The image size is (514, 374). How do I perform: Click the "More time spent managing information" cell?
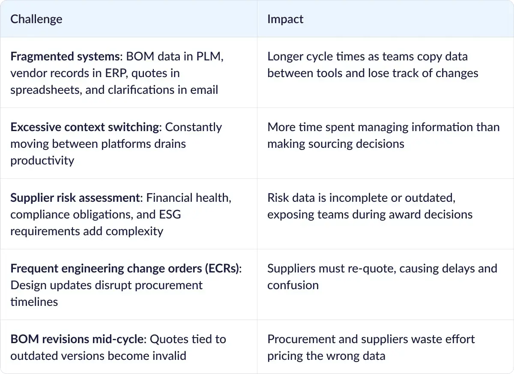[x=383, y=135]
